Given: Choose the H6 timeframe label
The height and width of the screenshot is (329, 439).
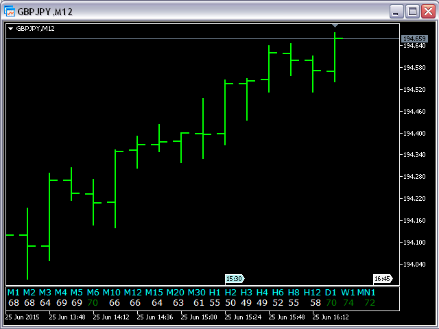Looking at the screenshot, I should click(x=278, y=293).
